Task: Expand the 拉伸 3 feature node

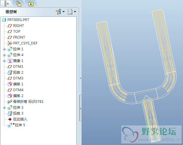Action: tap(4, 108)
